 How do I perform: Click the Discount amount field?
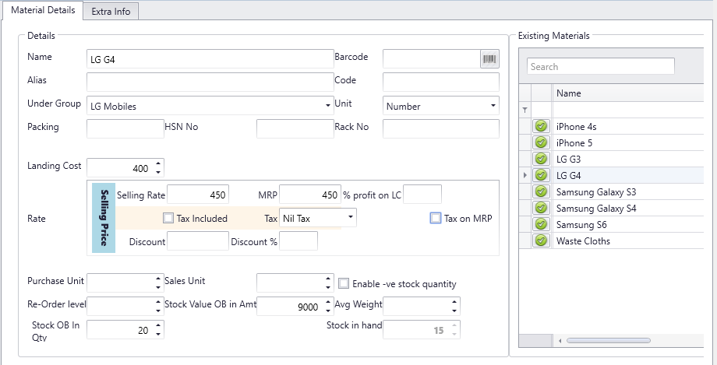click(x=198, y=240)
